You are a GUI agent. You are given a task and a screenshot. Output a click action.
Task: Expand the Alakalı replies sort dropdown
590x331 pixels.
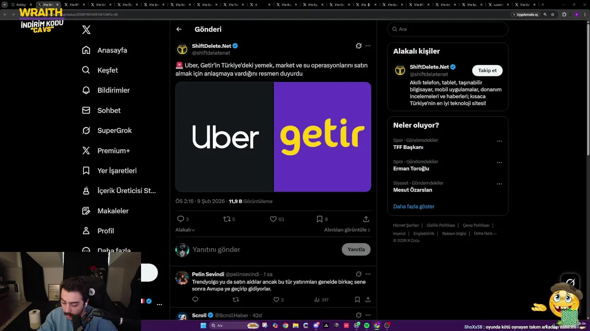tap(185, 230)
